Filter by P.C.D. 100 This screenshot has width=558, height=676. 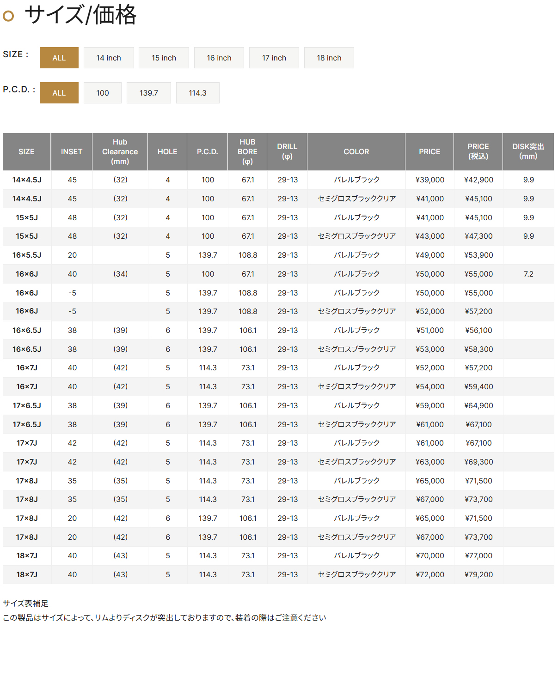pos(102,93)
